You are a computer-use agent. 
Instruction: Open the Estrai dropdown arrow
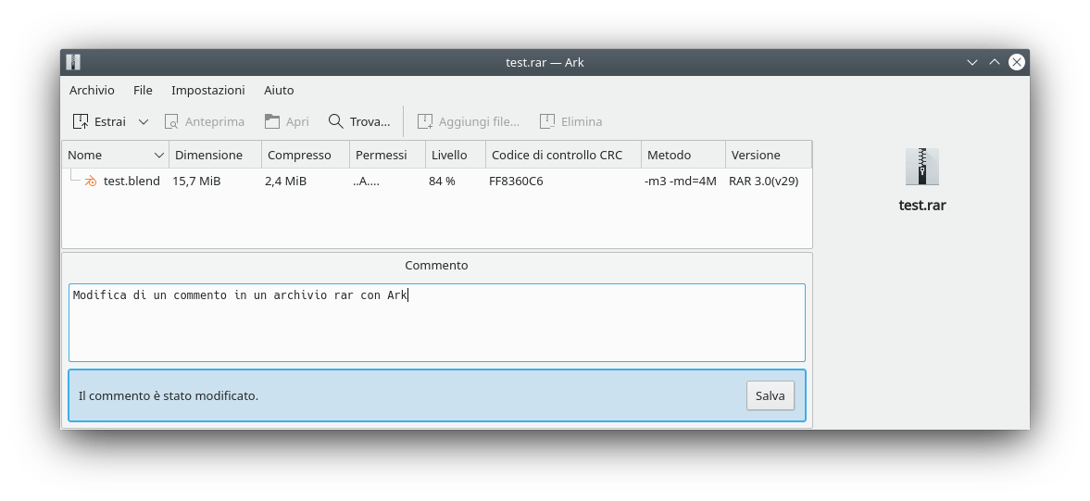point(144,121)
